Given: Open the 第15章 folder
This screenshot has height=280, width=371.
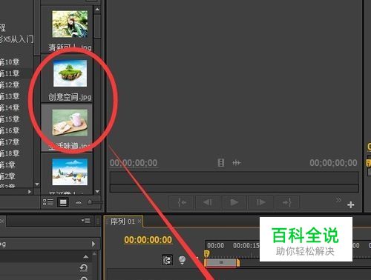Looking at the screenshot, I should pos(10,119).
